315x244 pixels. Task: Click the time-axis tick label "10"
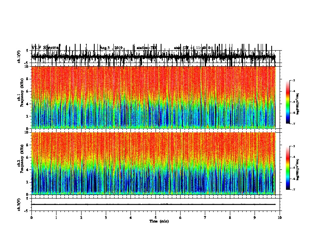(280, 218)
